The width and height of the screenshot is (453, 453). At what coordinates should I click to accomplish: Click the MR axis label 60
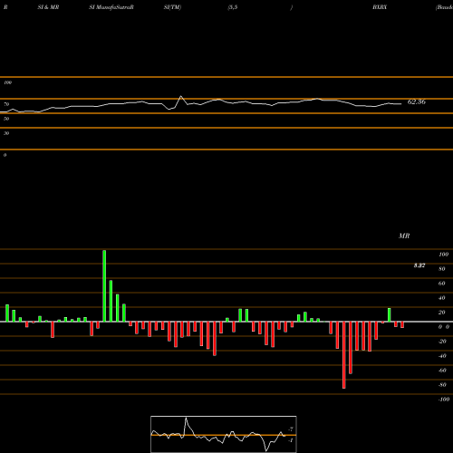coord(442,284)
